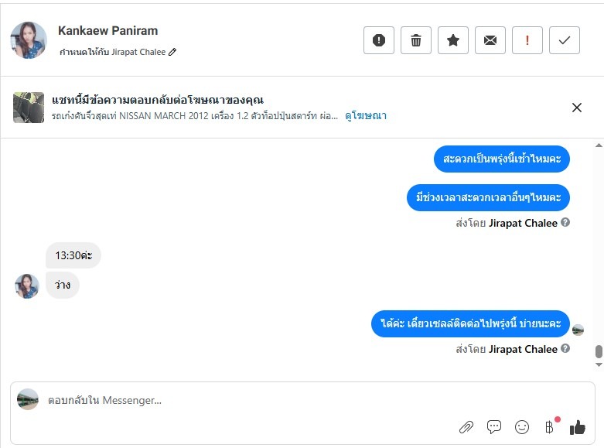Click info icon beside last sent message

coord(565,349)
